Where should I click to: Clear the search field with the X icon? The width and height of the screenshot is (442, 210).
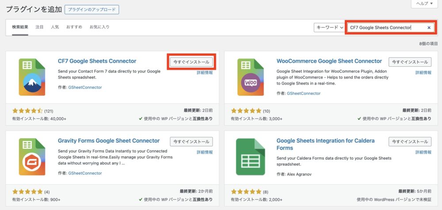pyautogui.click(x=429, y=28)
